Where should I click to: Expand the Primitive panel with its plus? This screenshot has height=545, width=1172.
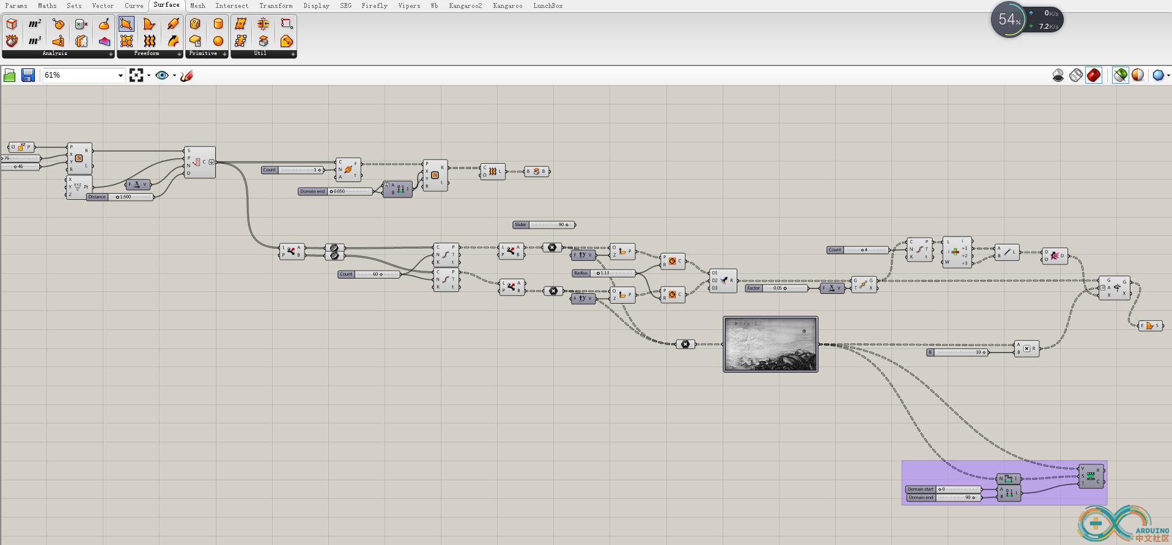224,54
